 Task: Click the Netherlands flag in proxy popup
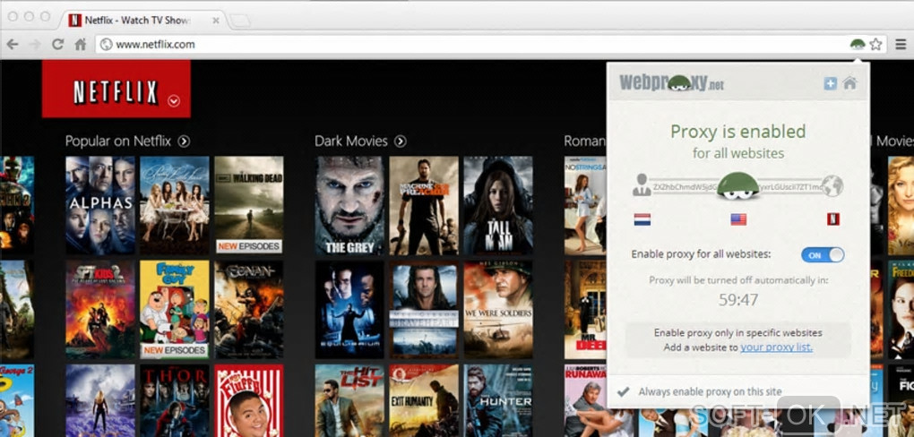tap(642, 219)
